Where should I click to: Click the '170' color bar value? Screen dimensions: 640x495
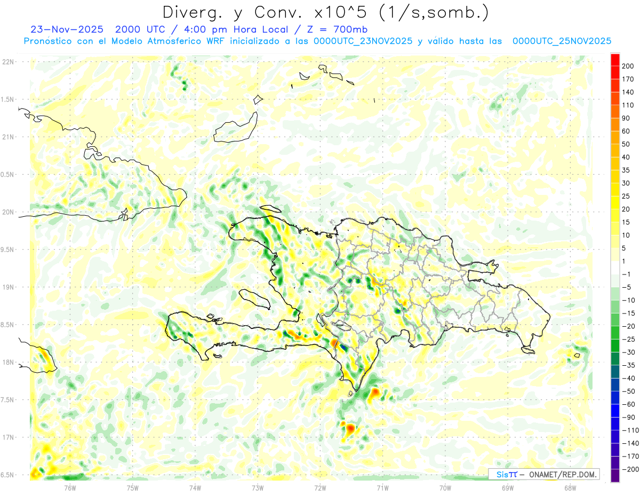pos(629,80)
